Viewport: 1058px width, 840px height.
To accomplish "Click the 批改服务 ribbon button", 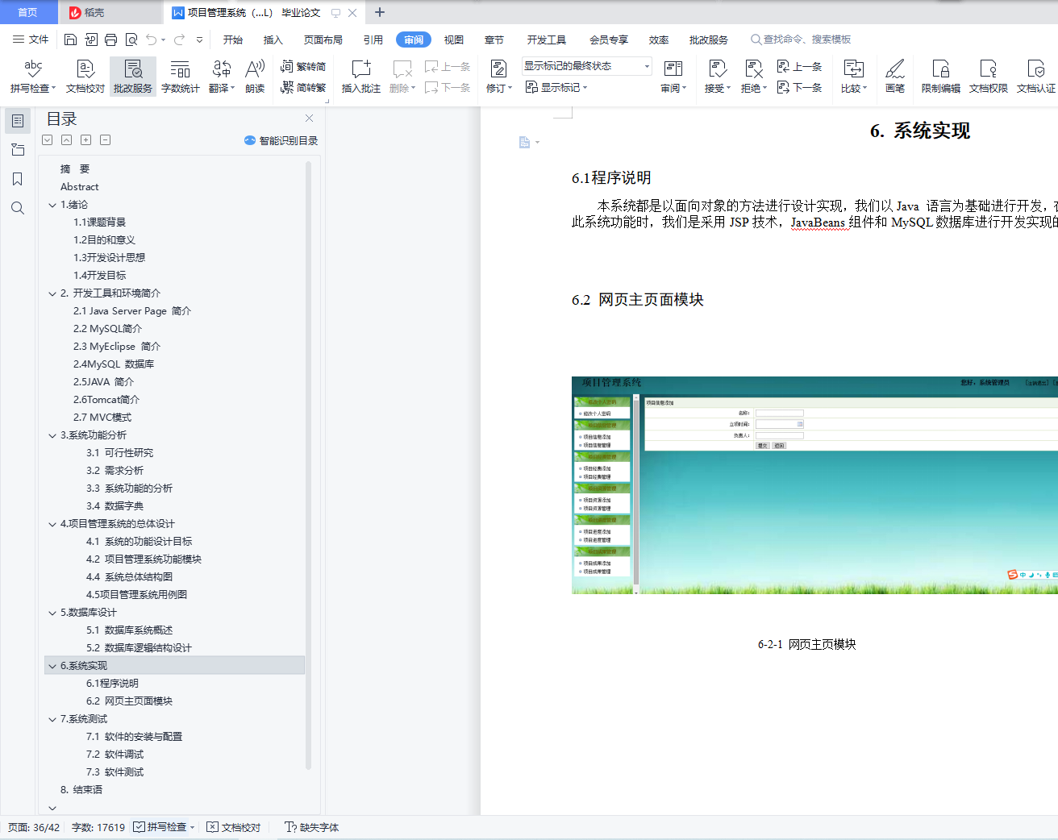I will coord(133,77).
